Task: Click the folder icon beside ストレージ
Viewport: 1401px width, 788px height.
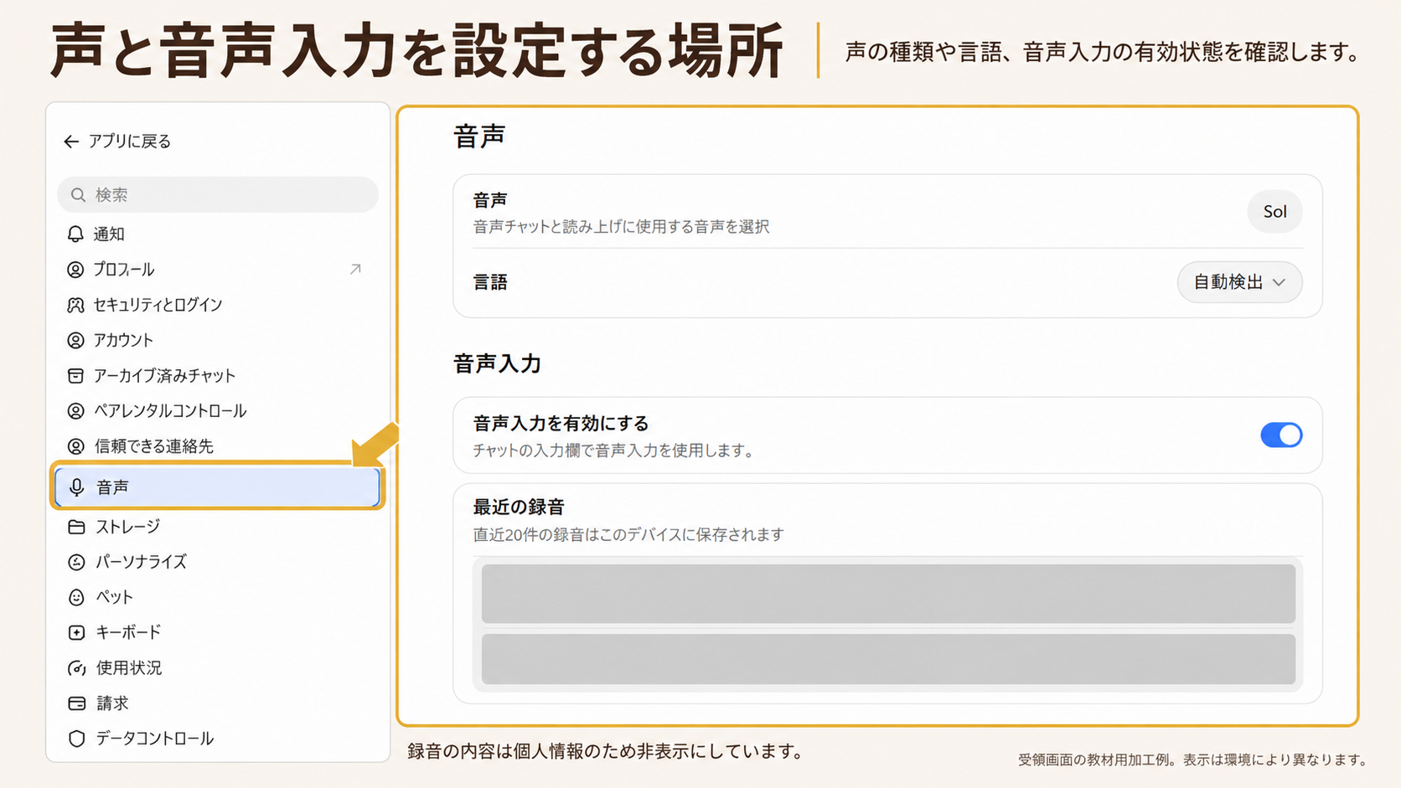Action: [x=76, y=527]
